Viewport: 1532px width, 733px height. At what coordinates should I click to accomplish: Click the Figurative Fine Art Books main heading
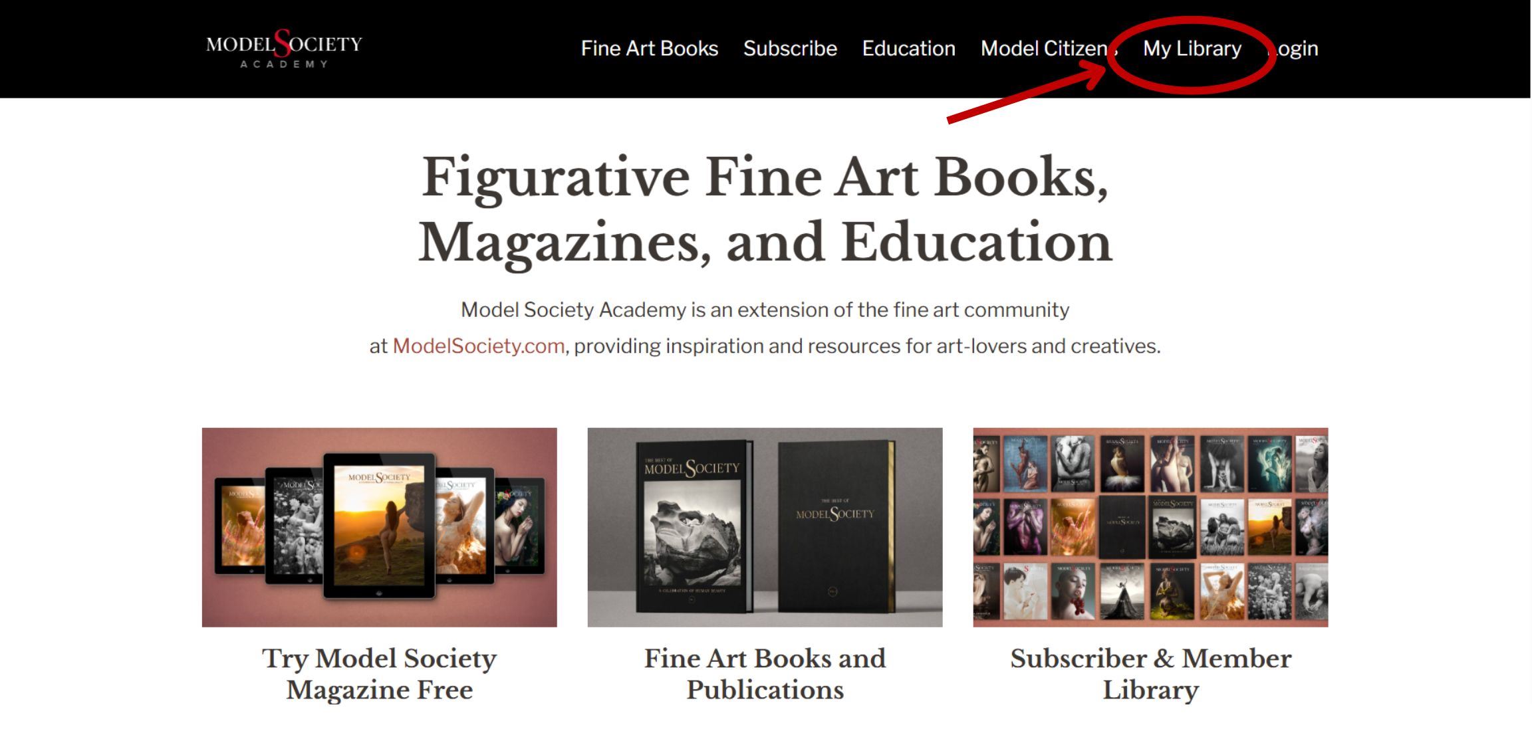point(765,209)
